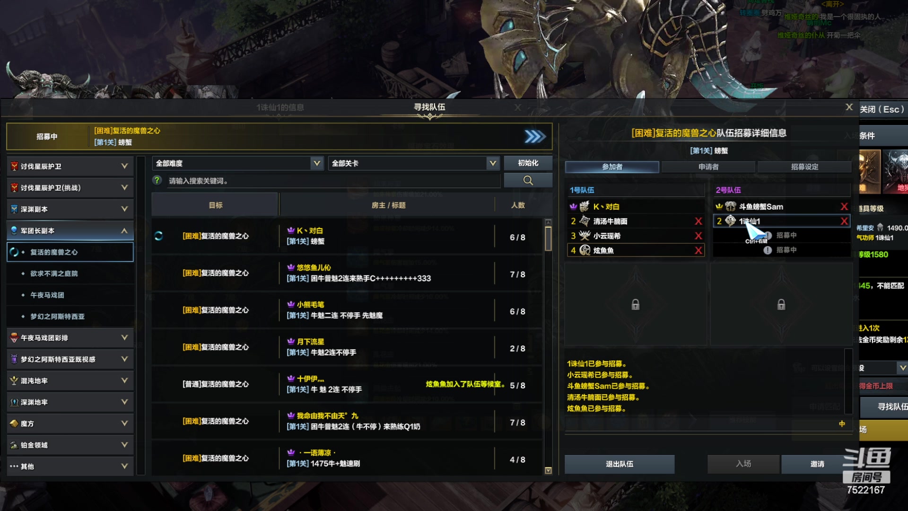Click the 退出队伍 leave party button

620,464
